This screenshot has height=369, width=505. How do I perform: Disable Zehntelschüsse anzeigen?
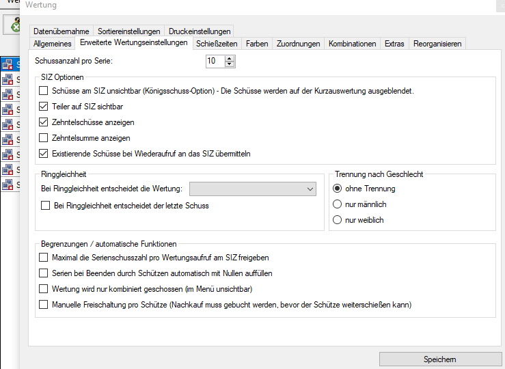coord(44,122)
